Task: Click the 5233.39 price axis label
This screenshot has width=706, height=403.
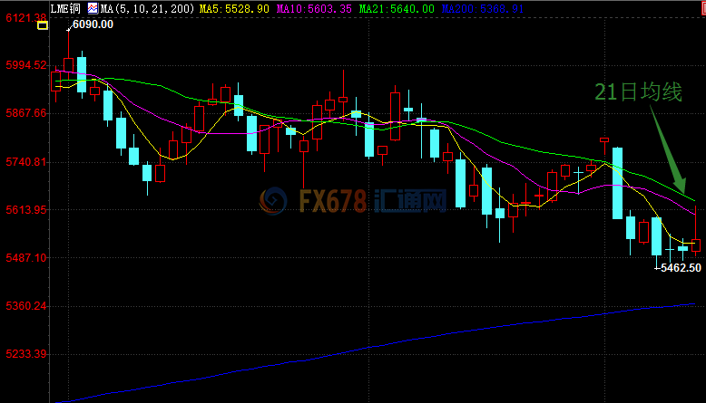Action: click(x=25, y=354)
